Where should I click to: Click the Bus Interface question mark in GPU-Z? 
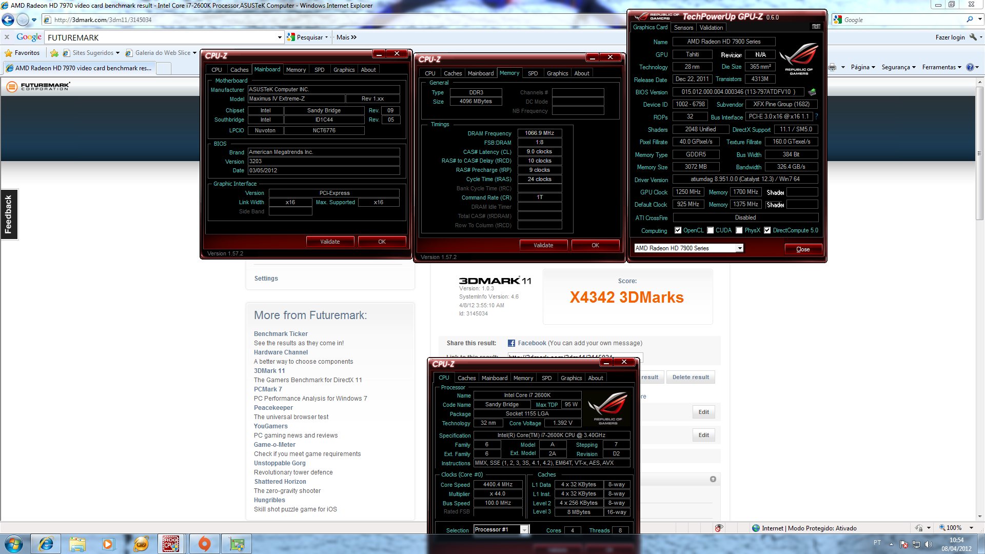[x=816, y=117]
